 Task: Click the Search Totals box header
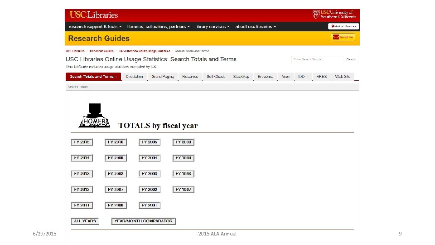click(x=212, y=87)
